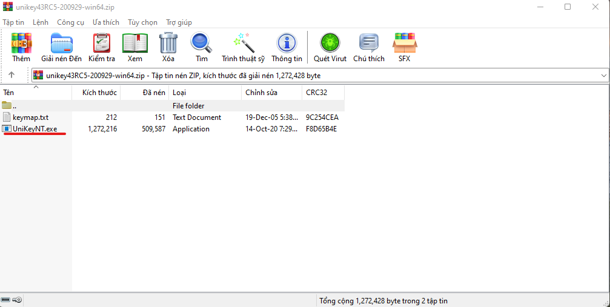
Task: Launch the Trình thuật sỹ wizard icon
Action: coord(243,44)
